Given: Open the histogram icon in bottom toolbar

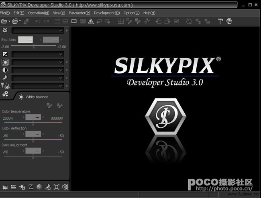Looking at the screenshot, I should (x=5, y=187).
